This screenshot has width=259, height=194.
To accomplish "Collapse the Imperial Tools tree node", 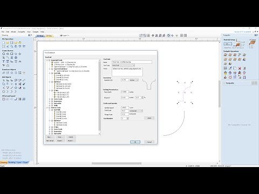I will click(47, 60).
